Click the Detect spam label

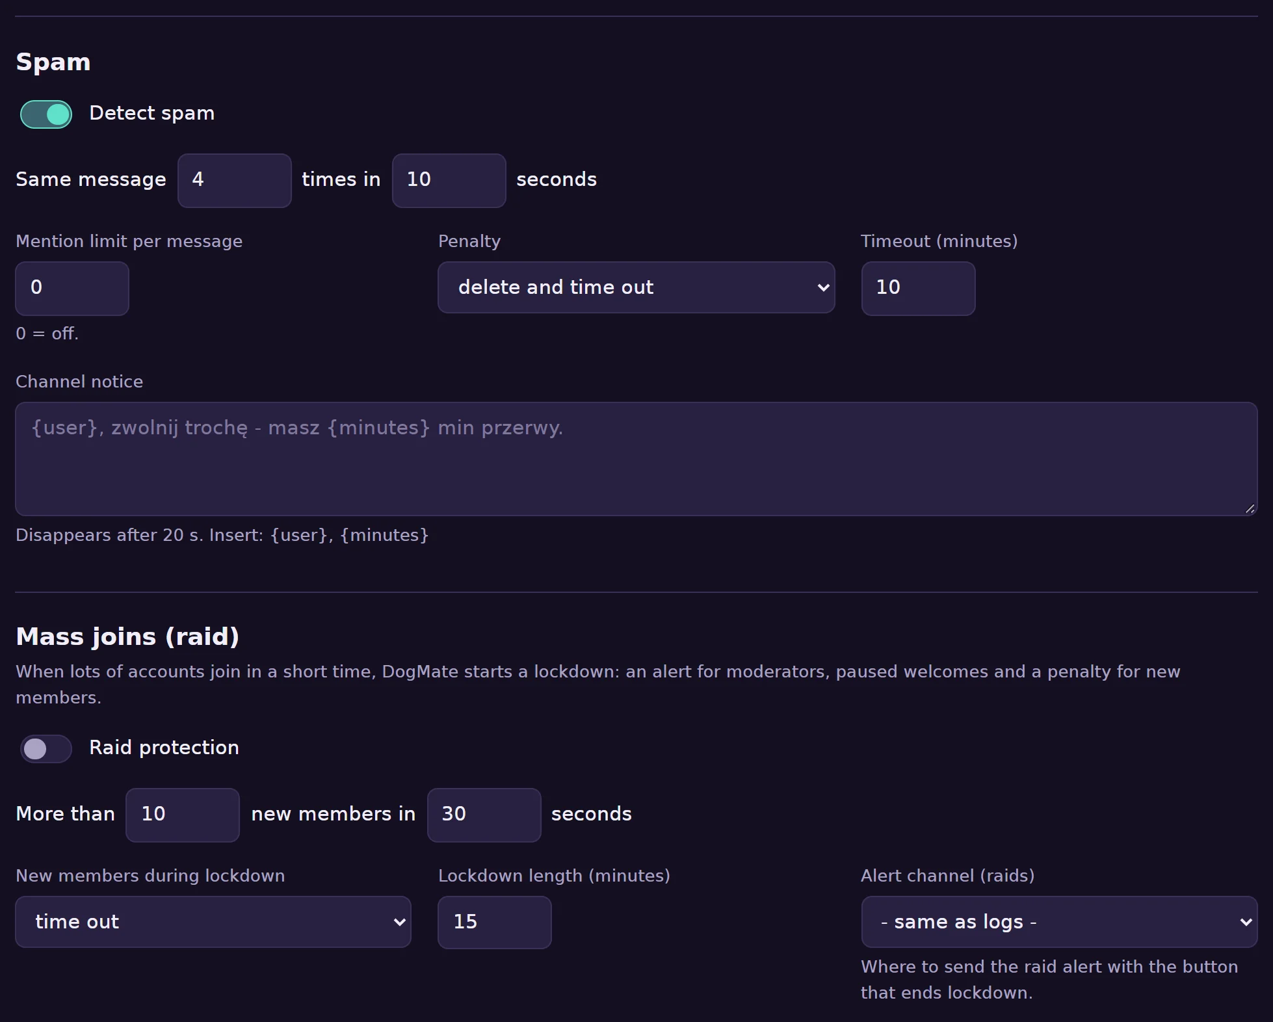click(x=152, y=113)
